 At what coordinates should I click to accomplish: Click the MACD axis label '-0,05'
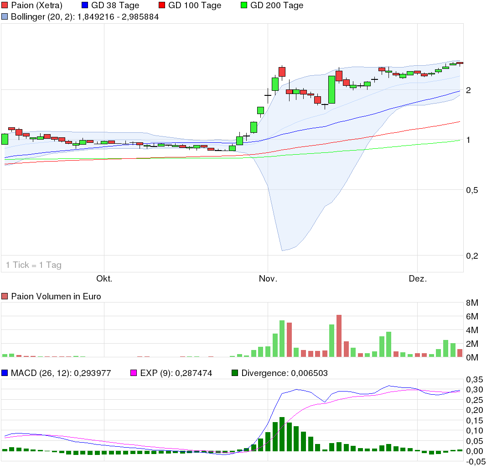[x=476, y=462]
